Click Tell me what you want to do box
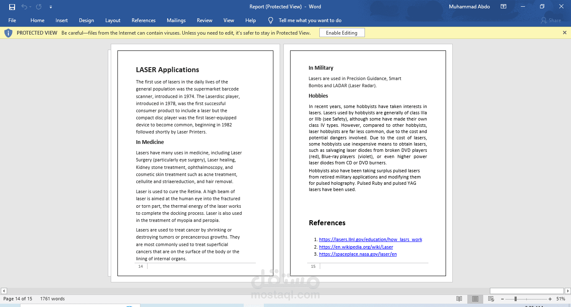Image resolution: width=571 pixels, height=307 pixels. pos(310,20)
